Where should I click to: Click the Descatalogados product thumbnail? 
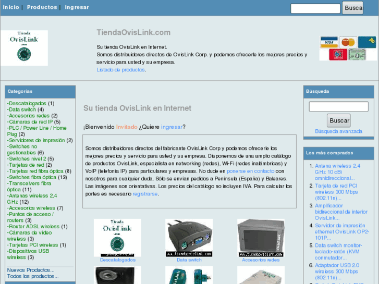[x=117, y=238]
